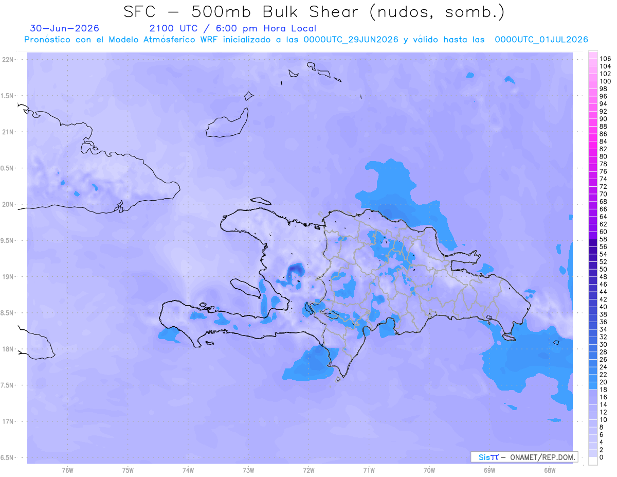Click the '24' value on the color scale
Image resolution: width=617 pixels, height=477 pixels.
tap(603, 367)
